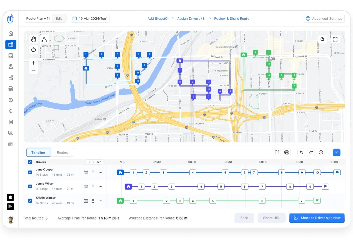The height and width of the screenshot is (245, 353).
Task: Open more options for Jenny Wilson
Action: 100,186
